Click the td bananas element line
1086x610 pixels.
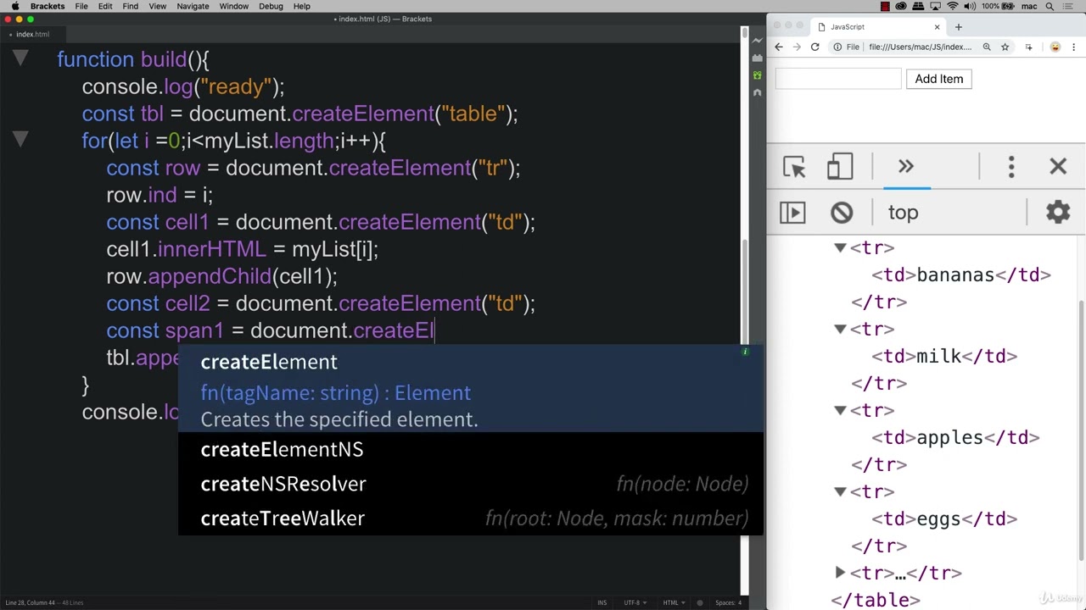(x=961, y=274)
